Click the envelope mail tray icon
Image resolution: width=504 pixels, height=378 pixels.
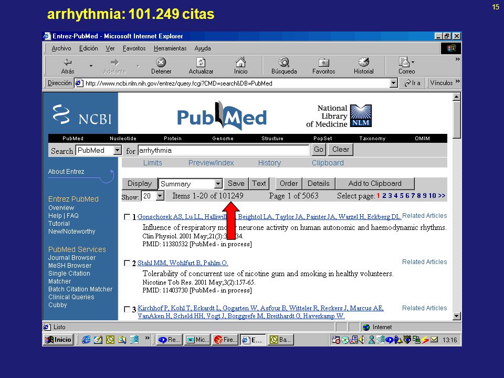click(434, 340)
